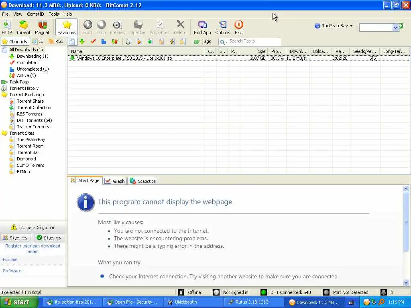Open the Forums link

point(10,259)
